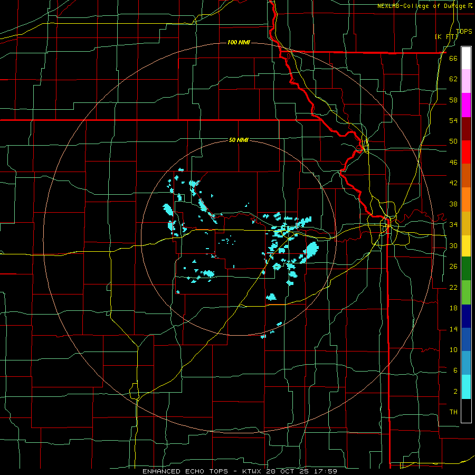Click the 14 value on the legend
475x475 pixels.
pyautogui.click(x=453, y=329)
